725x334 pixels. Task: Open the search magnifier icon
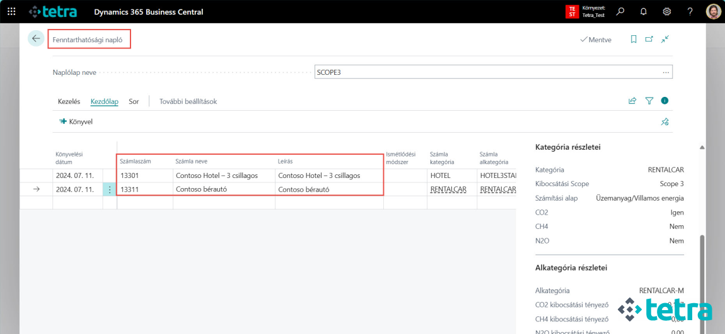pyautogui.click(x=620, y=12)
